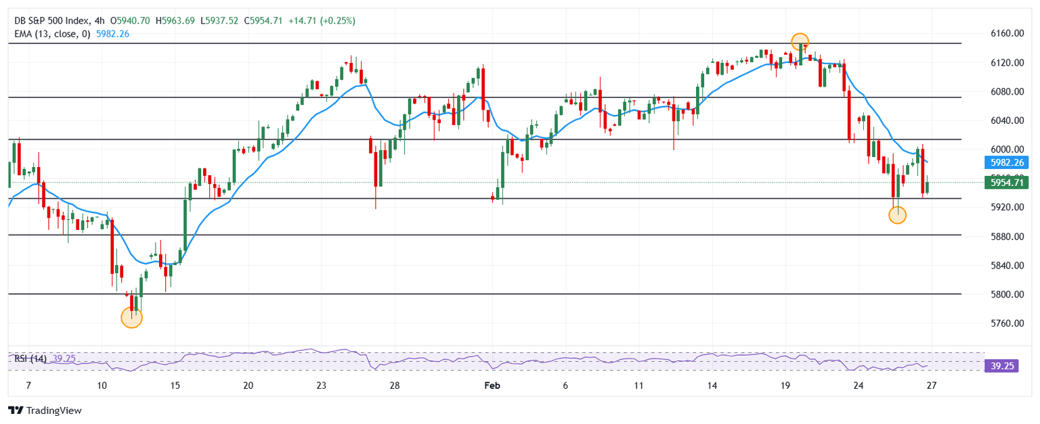Click the orange circle marking the late-February low
This screenshot has height=424, width=1040.
click(x=897, y=215)
